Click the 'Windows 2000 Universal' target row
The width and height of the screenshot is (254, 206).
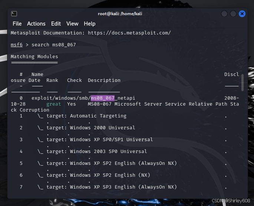(x=91, y=128)
